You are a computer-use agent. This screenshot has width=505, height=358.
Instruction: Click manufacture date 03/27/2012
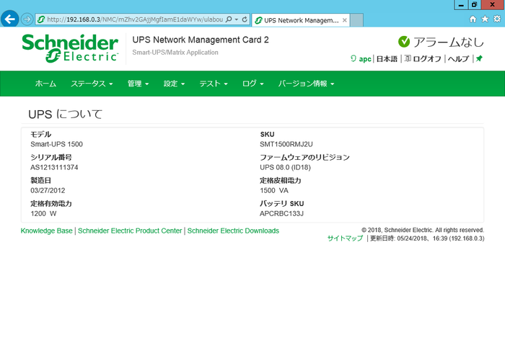click(48, 191)
